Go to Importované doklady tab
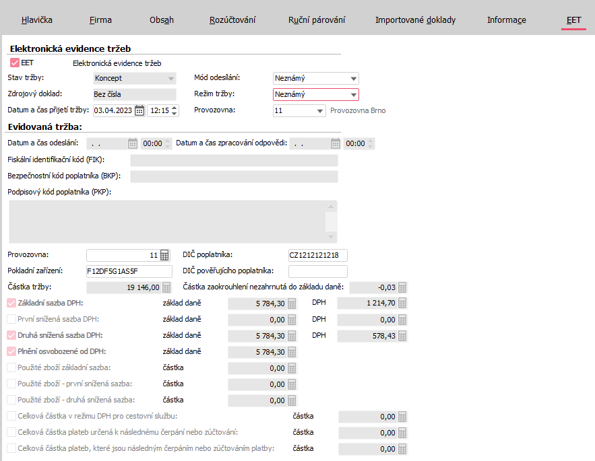Screen dimensions: 595x461 (x=415, y=20)
